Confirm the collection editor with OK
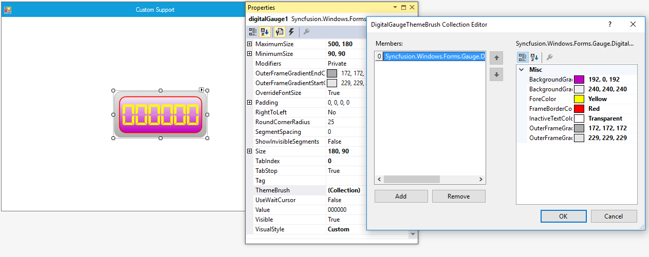The height and width of the screenshot is (257, 649). (563, 216)
